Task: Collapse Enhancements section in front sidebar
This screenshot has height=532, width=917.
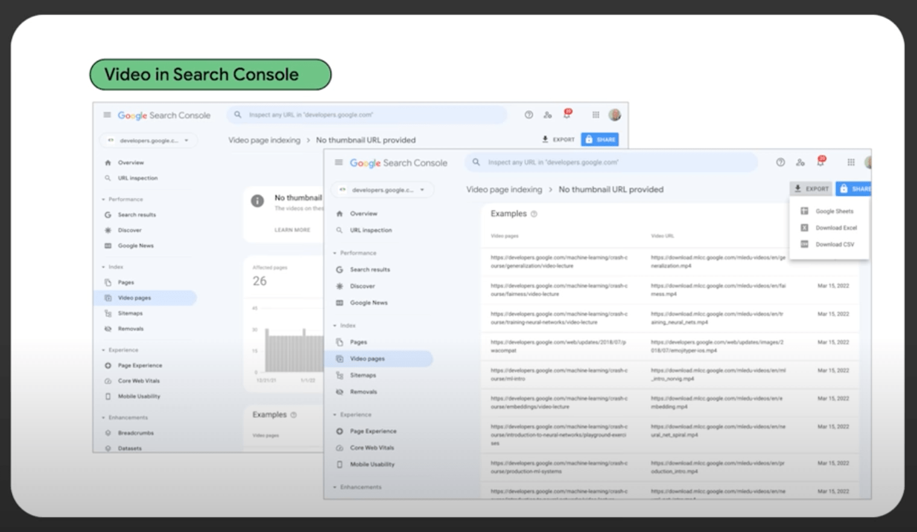Action: (335, 487)
